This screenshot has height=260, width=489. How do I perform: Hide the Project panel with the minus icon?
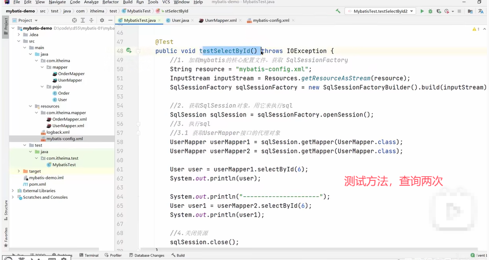pyautogui.click(x=110, y=20)
